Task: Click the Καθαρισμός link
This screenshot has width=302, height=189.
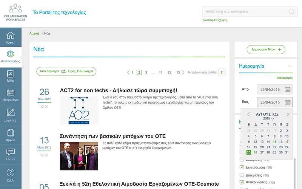Action: tap(285, 78)
